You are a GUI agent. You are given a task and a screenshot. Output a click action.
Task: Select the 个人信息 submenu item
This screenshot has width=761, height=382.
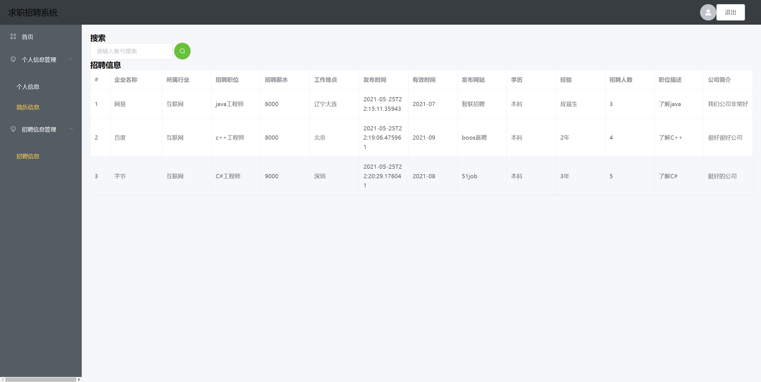click(x=28, y=87)
